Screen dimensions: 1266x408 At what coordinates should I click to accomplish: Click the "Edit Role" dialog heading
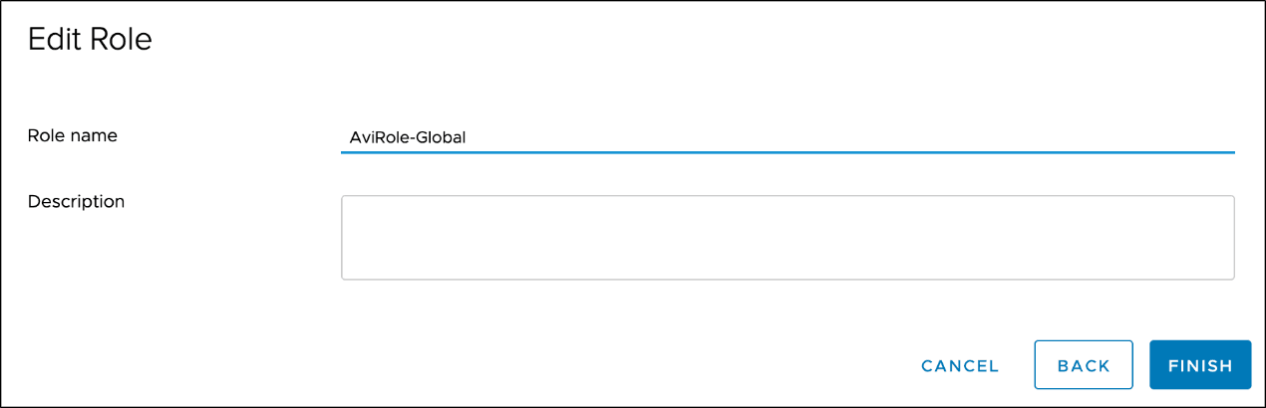click(90, 40)
